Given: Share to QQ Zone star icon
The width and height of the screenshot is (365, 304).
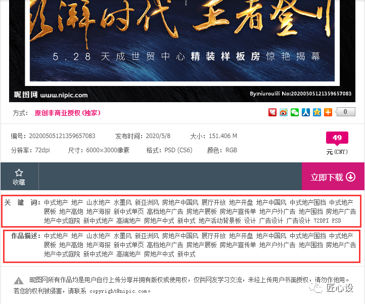Looking at the screenshot, I should click(317, 112).
